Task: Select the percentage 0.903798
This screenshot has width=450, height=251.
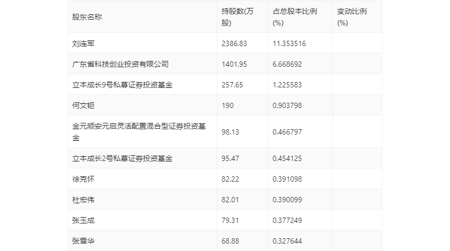Action: pyautogui.click(x=287, y=105)
